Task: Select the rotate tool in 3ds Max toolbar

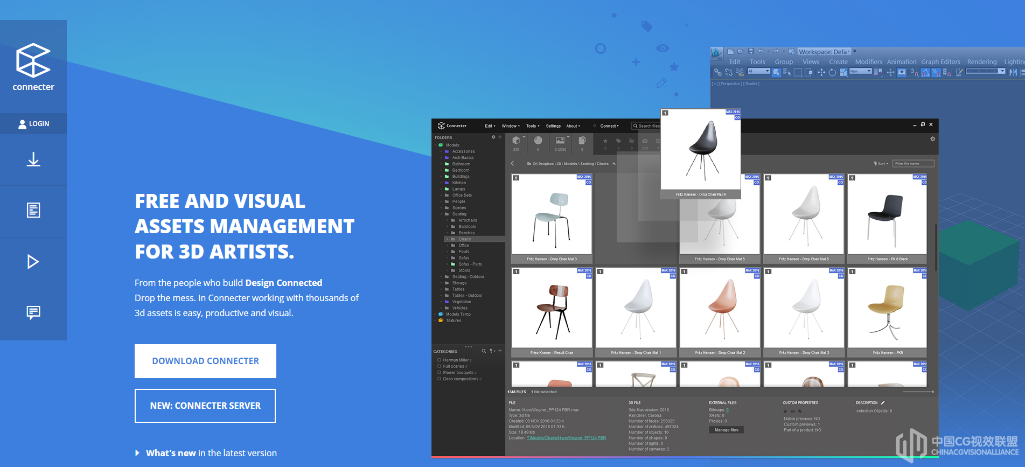Action: click(832, 72)
